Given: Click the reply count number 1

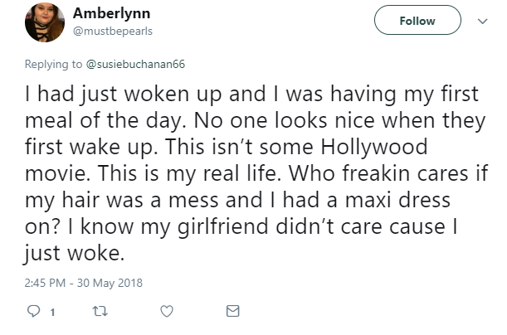Looking at the screenshot, I should pos(52,312).
